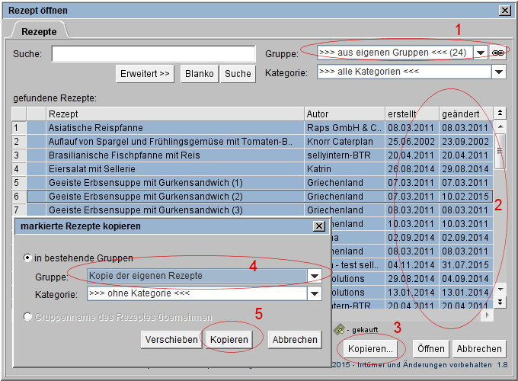Jump to list bottom double-arrow button
This screenshot has height=381, width=518.
point(500,302)
